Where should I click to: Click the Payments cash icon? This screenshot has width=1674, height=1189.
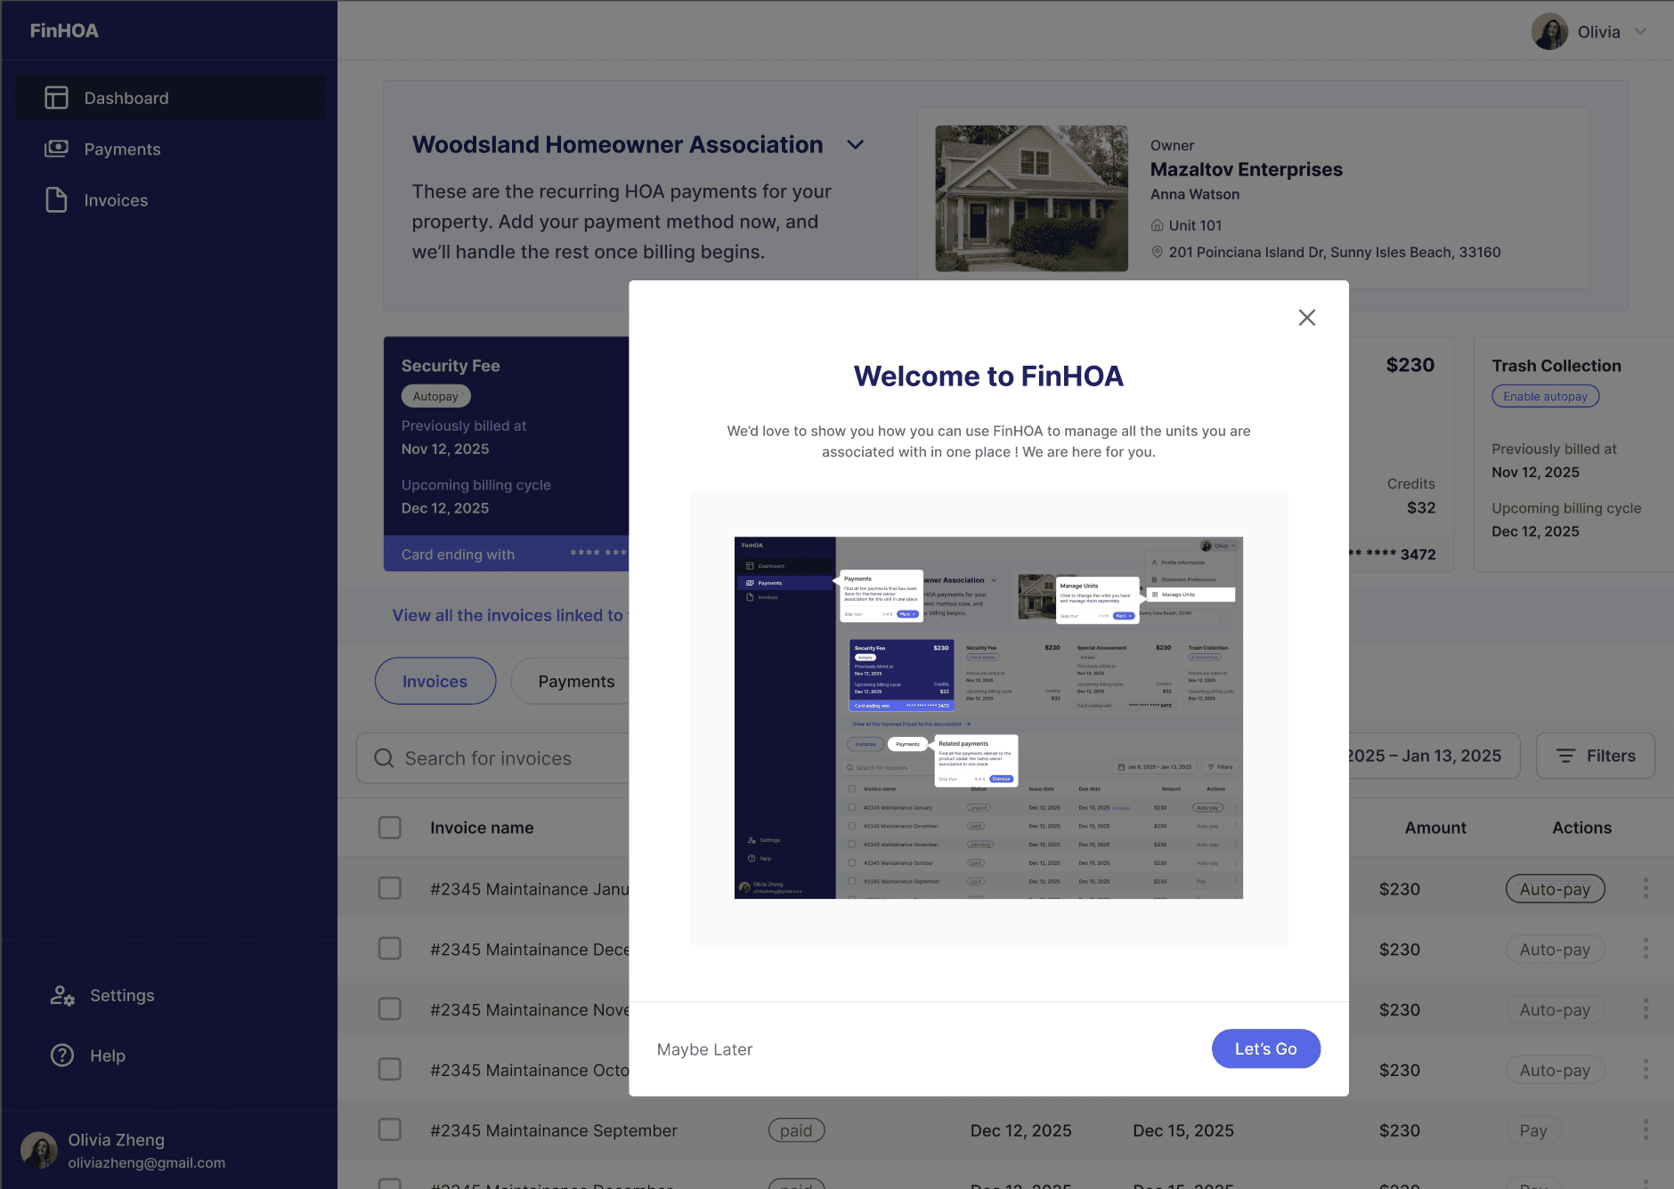pyautogui.click(x=56, y=149)
